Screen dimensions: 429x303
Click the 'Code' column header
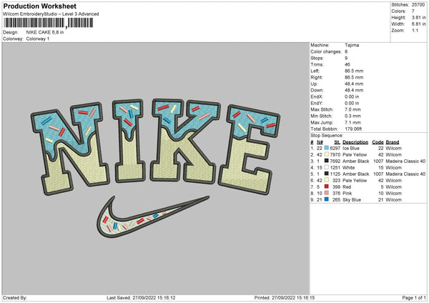coord(378,142)
